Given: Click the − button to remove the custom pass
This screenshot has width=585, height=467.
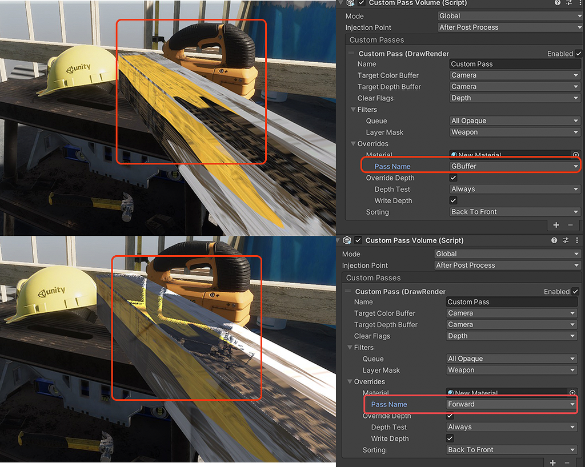Looking at the screenshot, I should point(571,225).
